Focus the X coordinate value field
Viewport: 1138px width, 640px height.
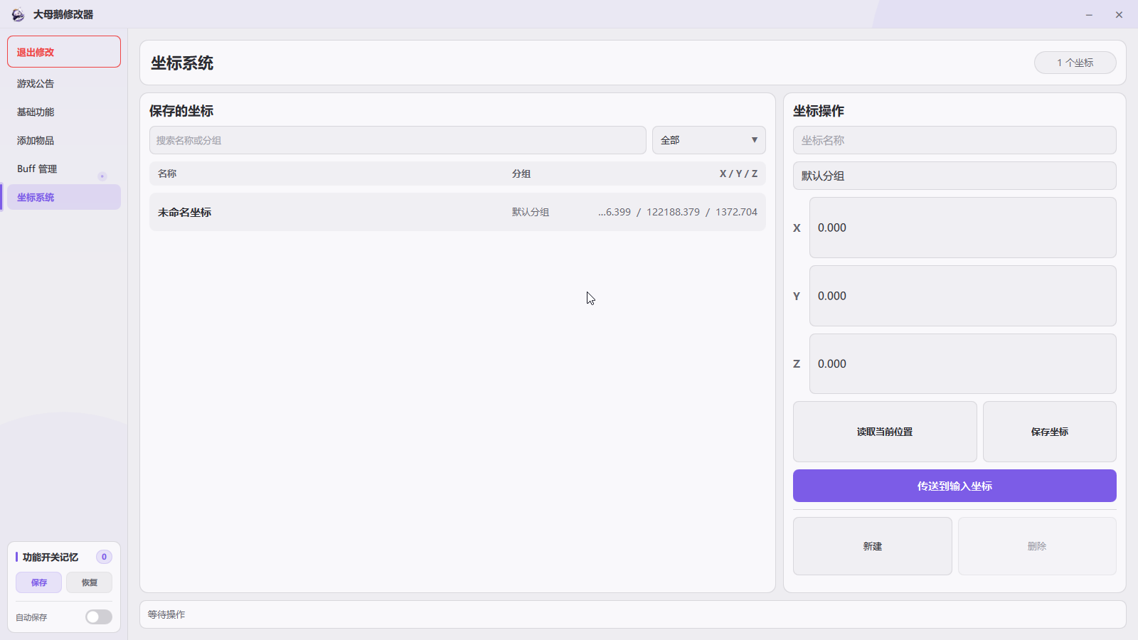[x=962, y=228]
